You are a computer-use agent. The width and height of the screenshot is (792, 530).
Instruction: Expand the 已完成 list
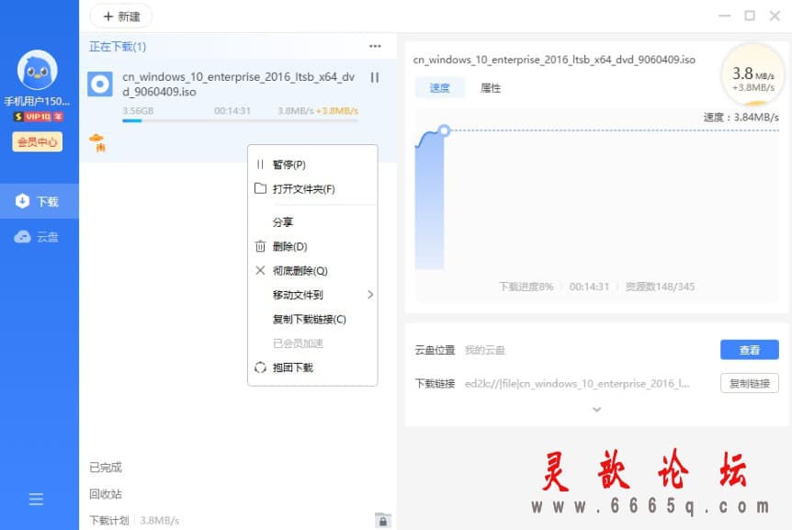(106, 468)
